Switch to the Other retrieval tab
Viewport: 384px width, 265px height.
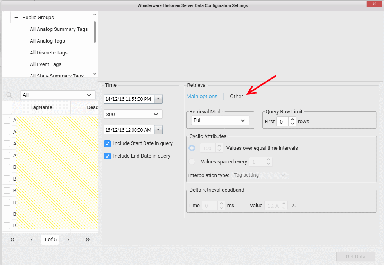pos(237,97)
